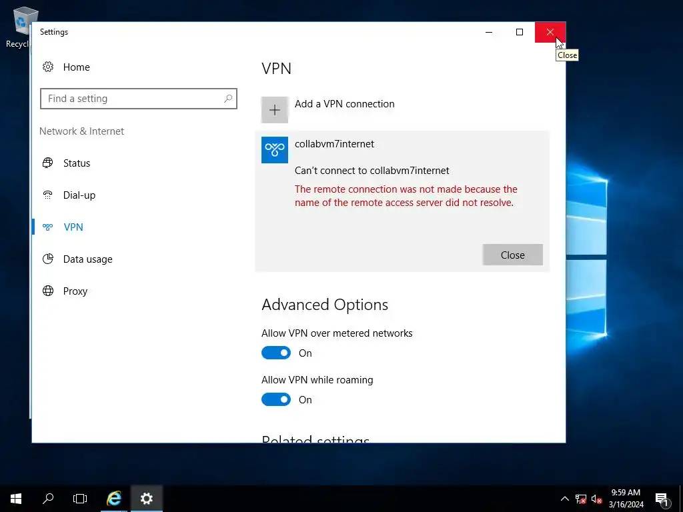Open the Windows Start menu
Screen dimensions: 683x512
point(16,499)
